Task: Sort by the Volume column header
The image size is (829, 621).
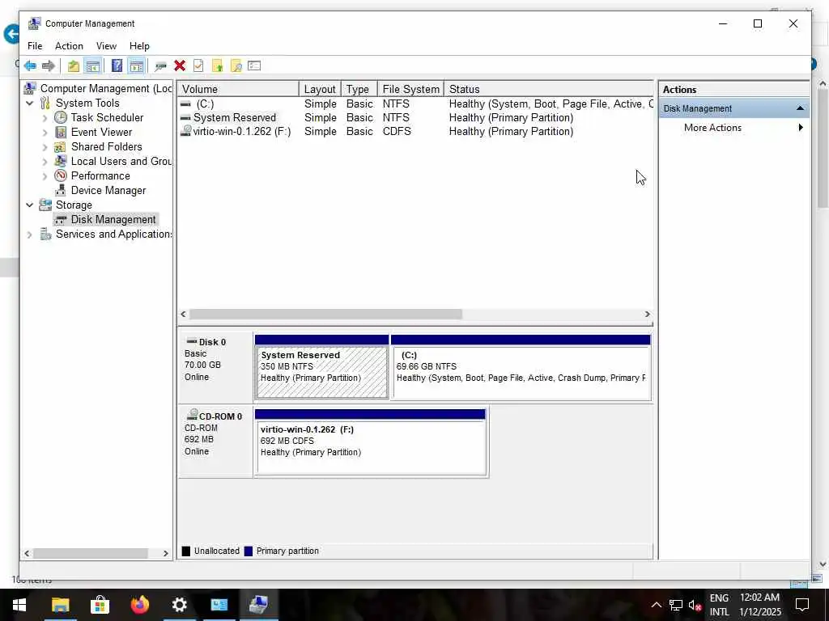Action: coord(238,89)
